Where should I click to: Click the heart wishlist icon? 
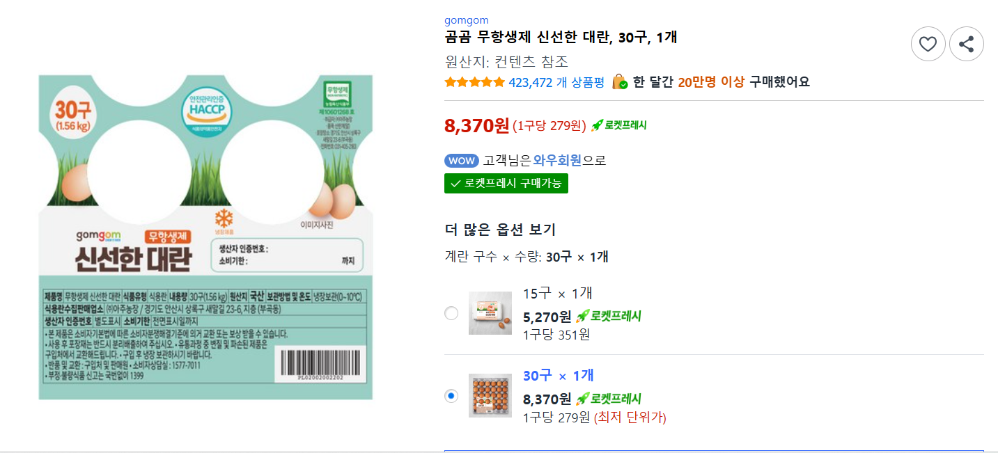pyautogui.click(x=928, y=43)
